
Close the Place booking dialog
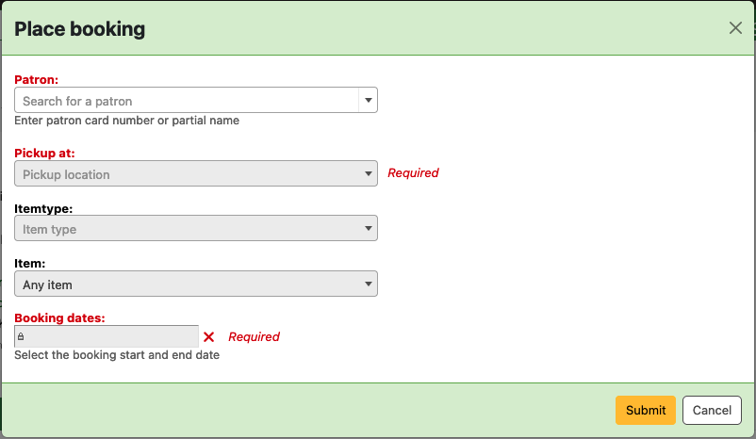point(735,28)
